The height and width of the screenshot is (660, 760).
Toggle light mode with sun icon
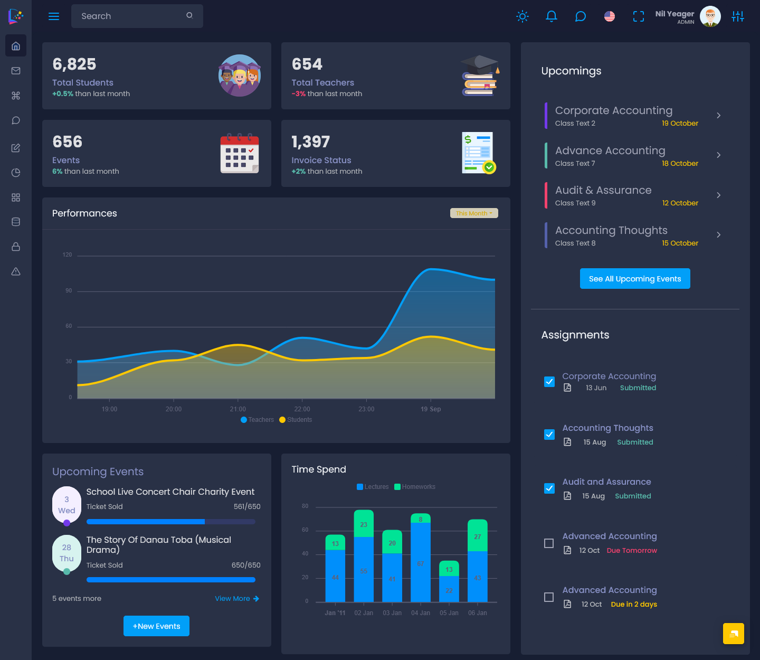coord(522,16)
